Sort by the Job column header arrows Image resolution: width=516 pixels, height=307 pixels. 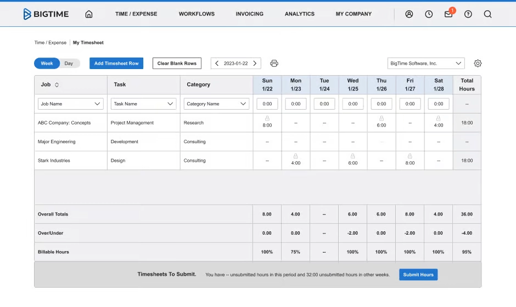[57, 85]
